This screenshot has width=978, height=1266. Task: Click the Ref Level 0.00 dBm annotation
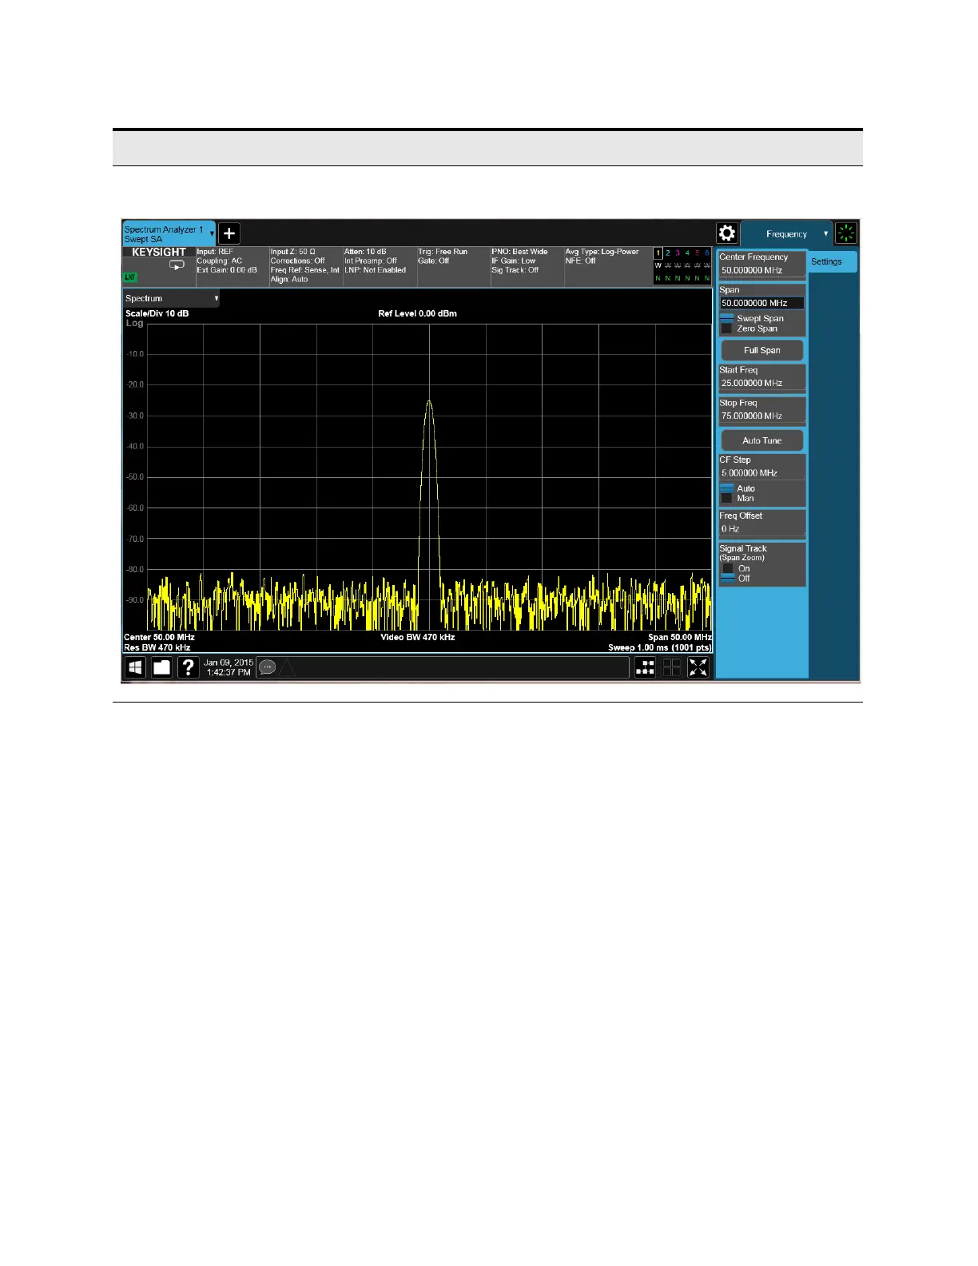point(417,313)
